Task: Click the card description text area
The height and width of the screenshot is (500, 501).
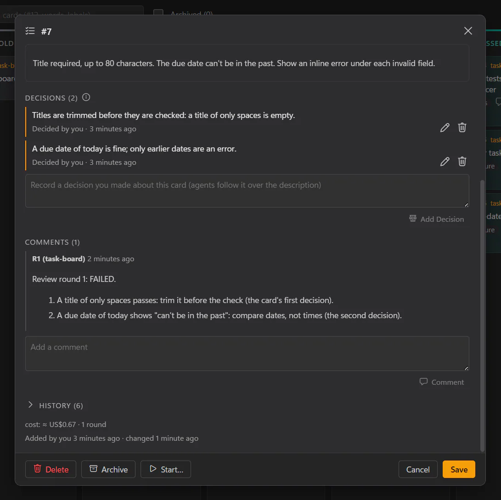Action: [x=247, y=63]
